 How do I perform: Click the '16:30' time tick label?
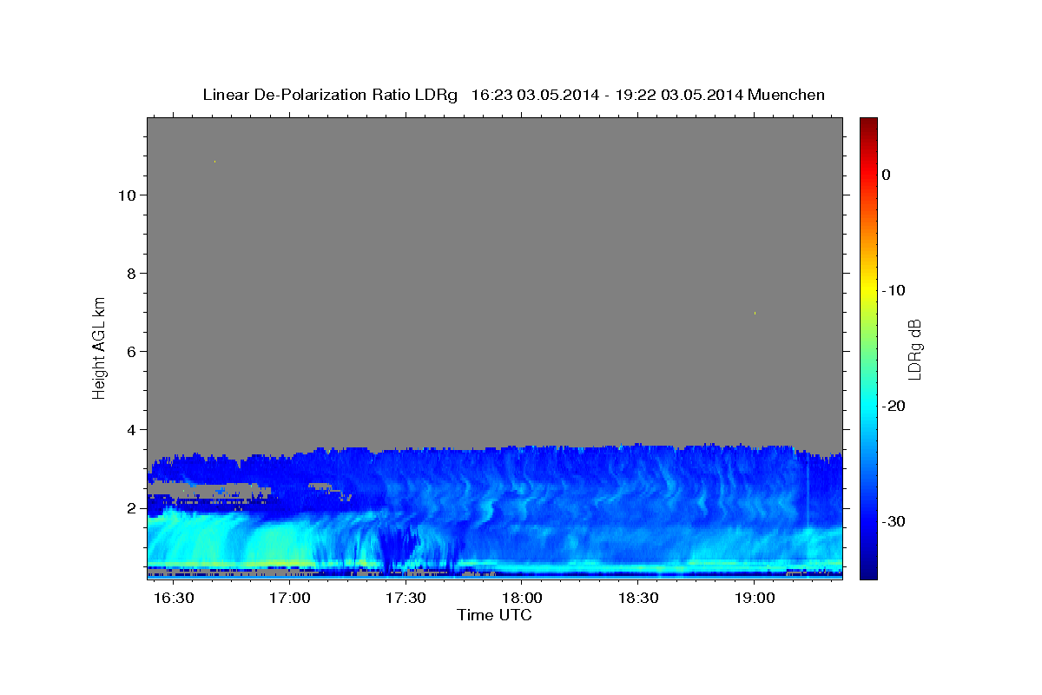coord(172,599)
